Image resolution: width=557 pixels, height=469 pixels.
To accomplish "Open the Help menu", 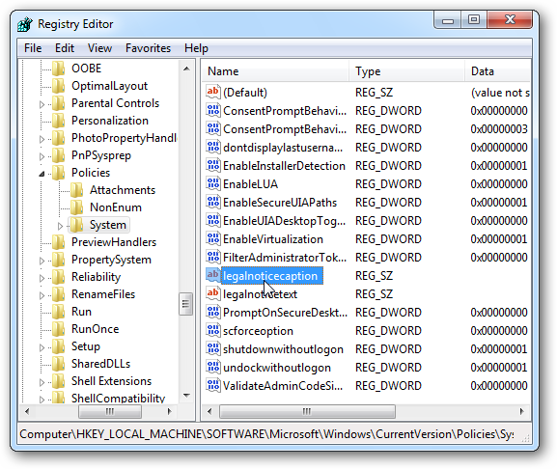I will tap(196, 48).
